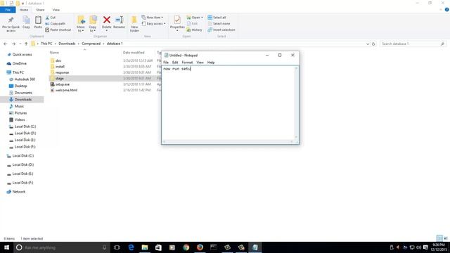The width and height of the screenshot is (450, 253).
Task: Open File Explorer taskbar icon
Action: click(x=145, y=247)
